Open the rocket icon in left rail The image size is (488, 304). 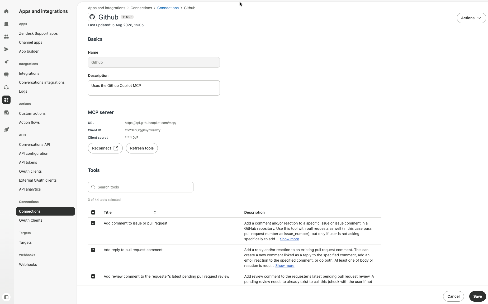[x=6, y=129]
